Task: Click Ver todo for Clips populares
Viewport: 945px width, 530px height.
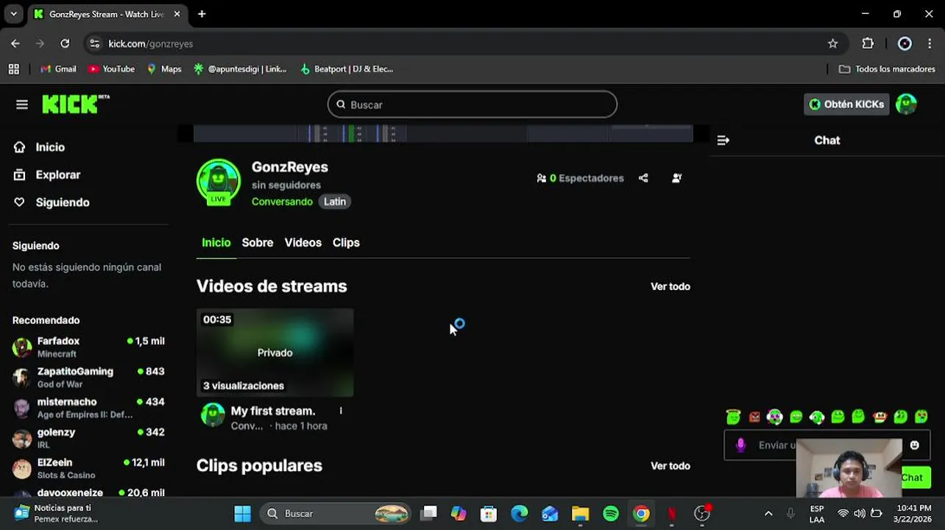Action: [x=670, y=466]
